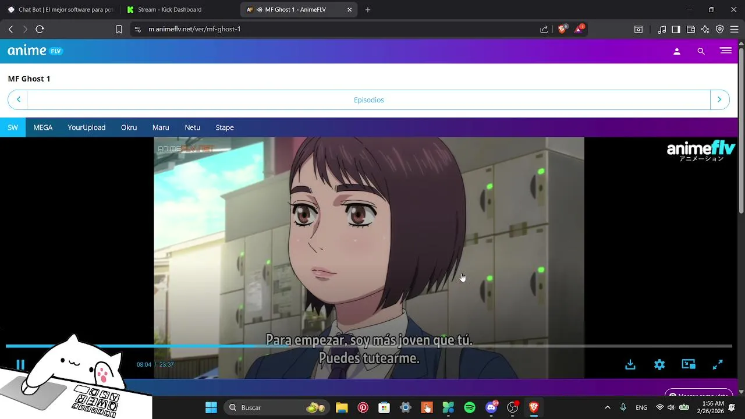Open Pinterest from the taskbar

363,407
